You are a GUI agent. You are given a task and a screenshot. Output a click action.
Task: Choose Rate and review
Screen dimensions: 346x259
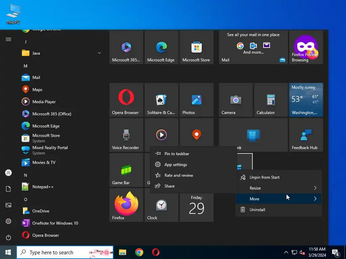coord(194,175)
